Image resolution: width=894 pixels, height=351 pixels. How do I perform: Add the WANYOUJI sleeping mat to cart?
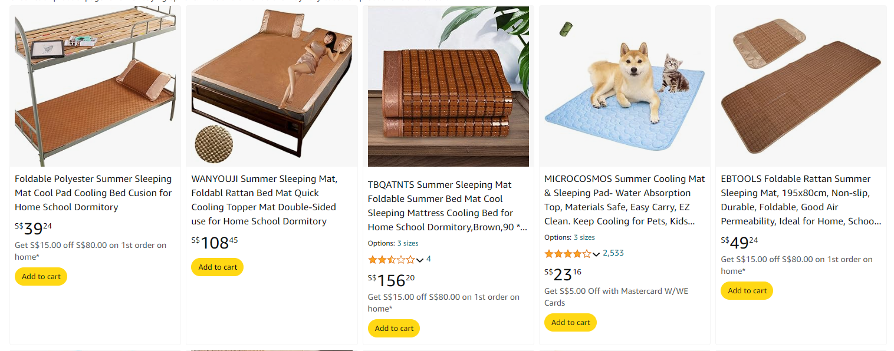click(x=218, y=267)
